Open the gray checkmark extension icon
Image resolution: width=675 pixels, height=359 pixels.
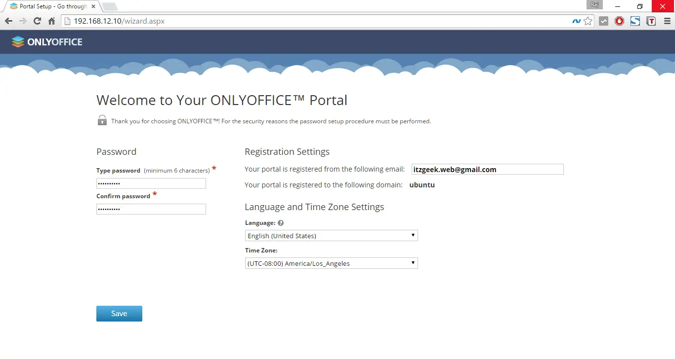pyautogui.click(x=604, y=21)
